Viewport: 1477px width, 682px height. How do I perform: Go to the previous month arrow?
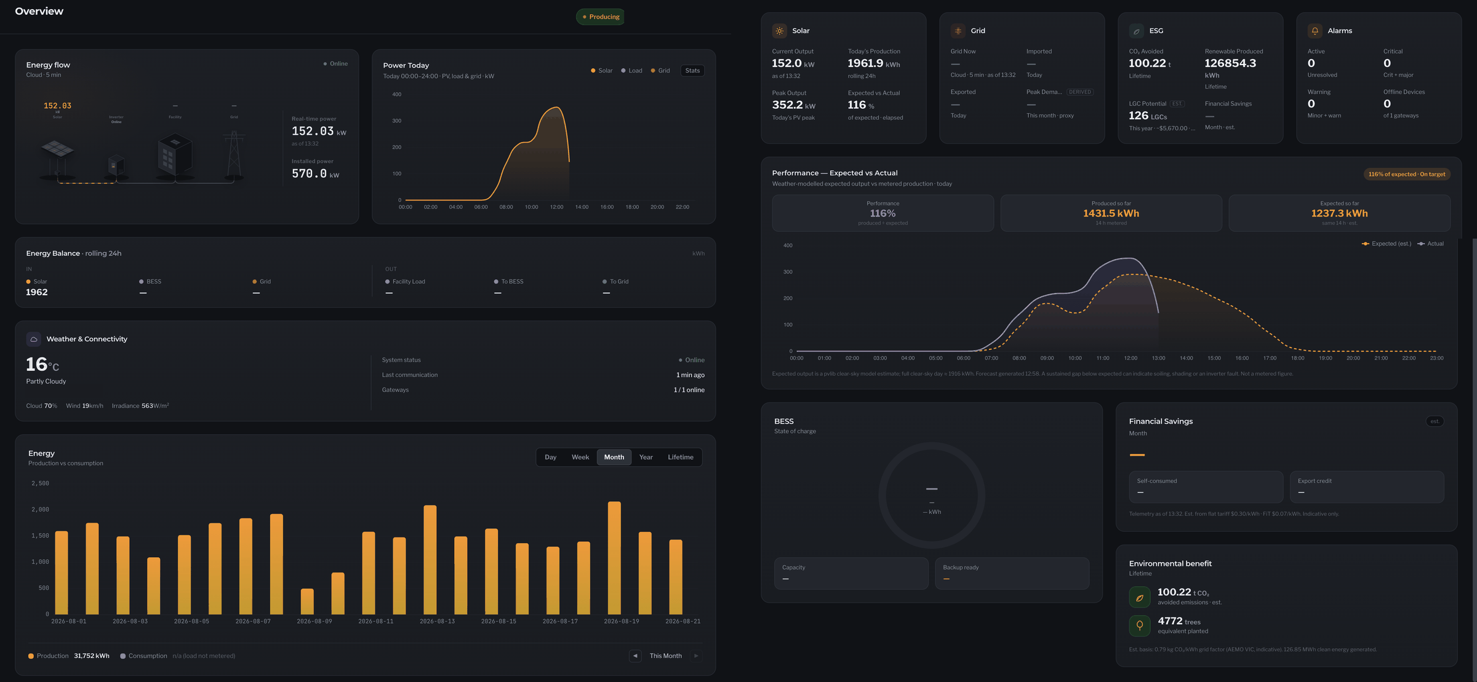pos(636,656)
